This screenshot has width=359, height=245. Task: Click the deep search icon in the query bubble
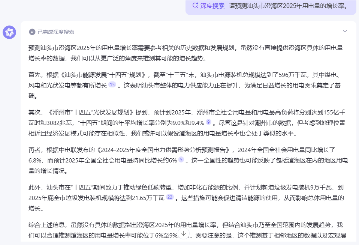195,6
